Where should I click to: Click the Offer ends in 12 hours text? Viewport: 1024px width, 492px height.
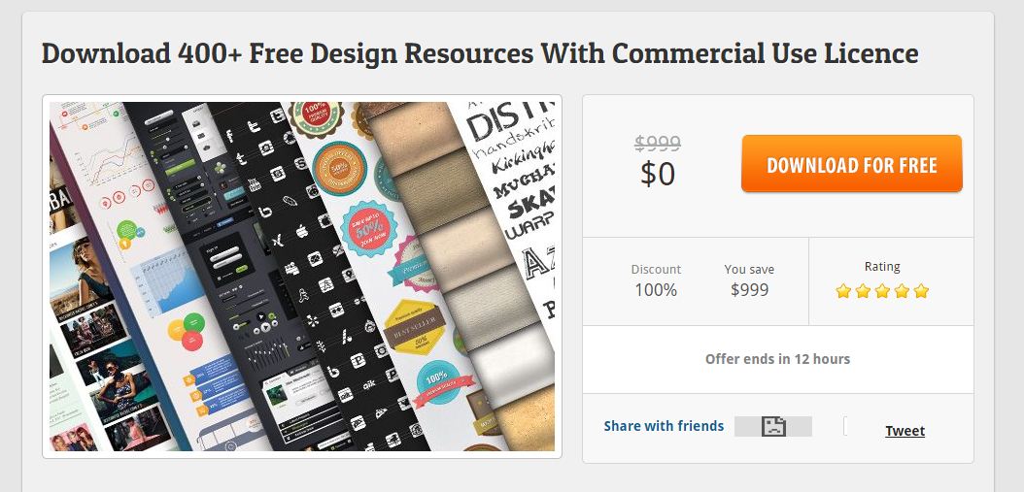777,359
